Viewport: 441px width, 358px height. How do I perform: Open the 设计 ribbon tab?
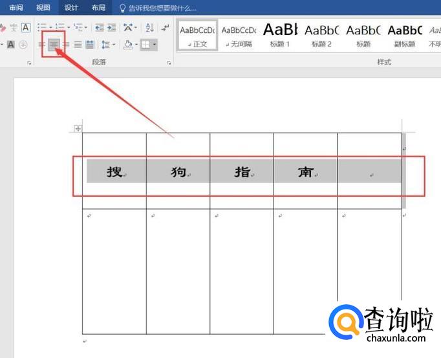(71, 8)
